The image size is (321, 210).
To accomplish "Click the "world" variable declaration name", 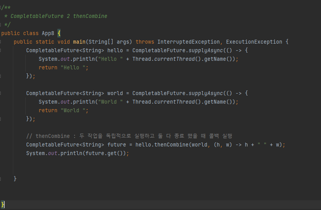I will click(115, 94).
